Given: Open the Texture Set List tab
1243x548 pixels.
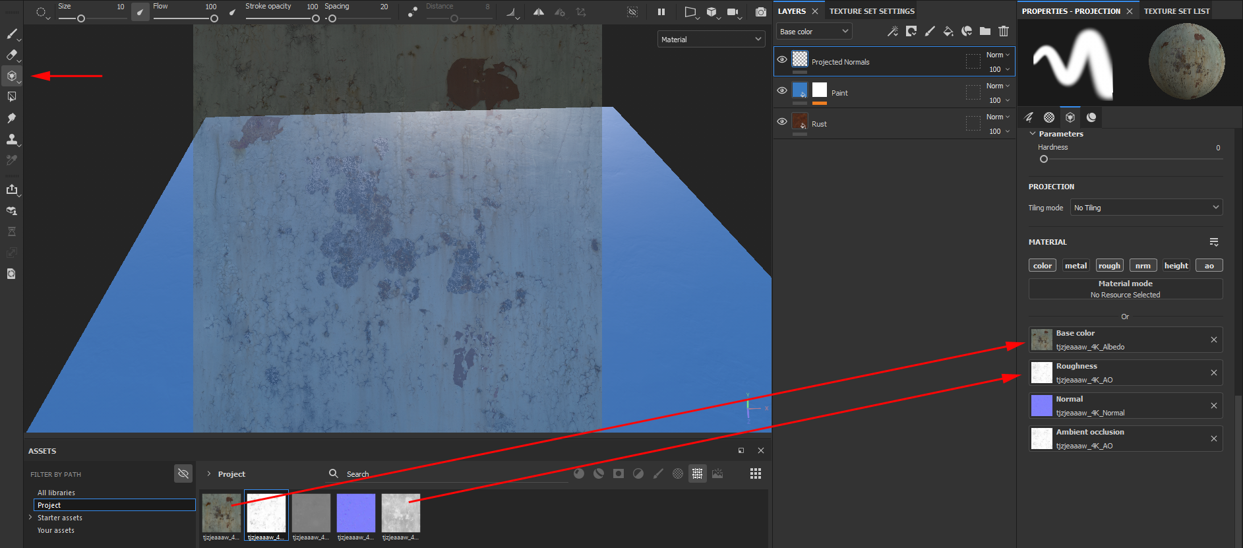Looking at the screenshot, I should (1176, 11).
